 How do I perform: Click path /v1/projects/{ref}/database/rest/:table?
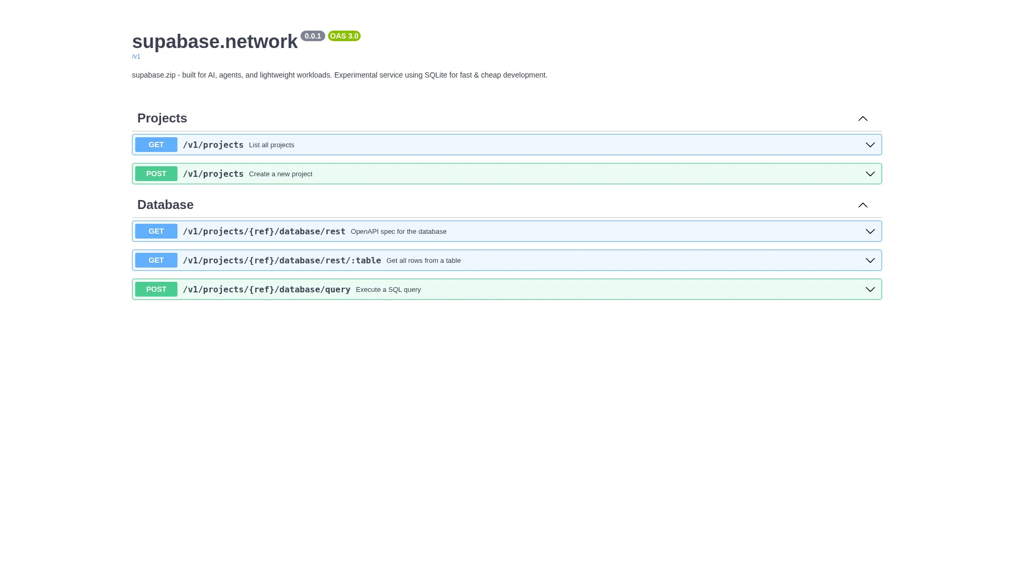pyautogui.click(x=282, y=260)
